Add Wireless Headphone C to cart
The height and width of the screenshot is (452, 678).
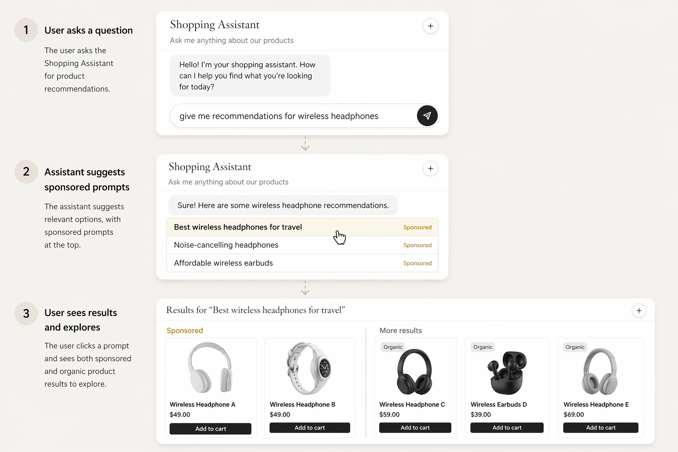tap(415, 428)
